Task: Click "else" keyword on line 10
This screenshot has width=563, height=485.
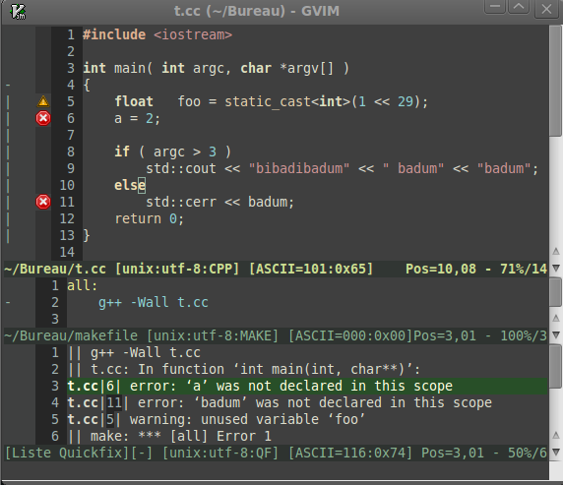Action: 130,185
